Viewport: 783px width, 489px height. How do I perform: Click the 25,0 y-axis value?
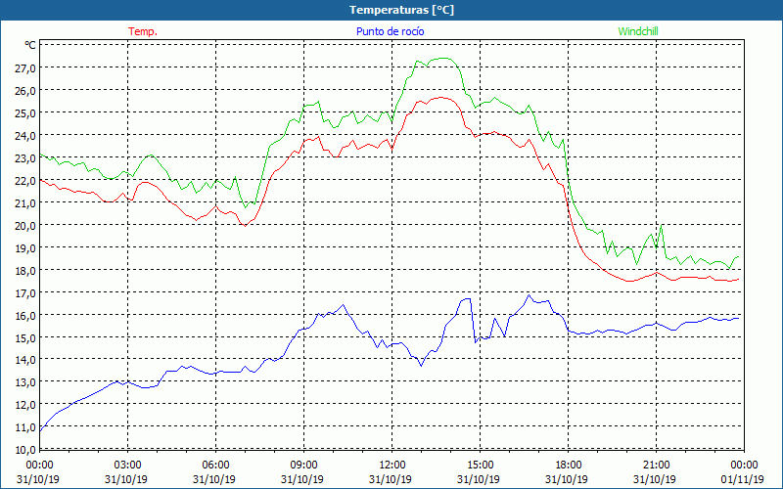click(x=25, y=113)
